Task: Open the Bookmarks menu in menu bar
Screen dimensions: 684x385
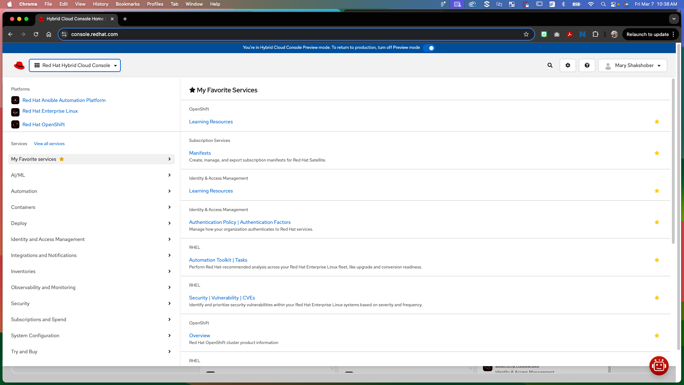Action: tap(128, 4)
